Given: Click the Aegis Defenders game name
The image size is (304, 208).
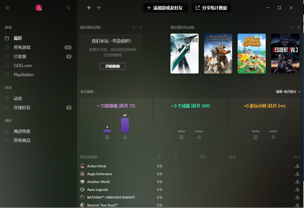Looking at the screenshot, I should tap(99, 174).
